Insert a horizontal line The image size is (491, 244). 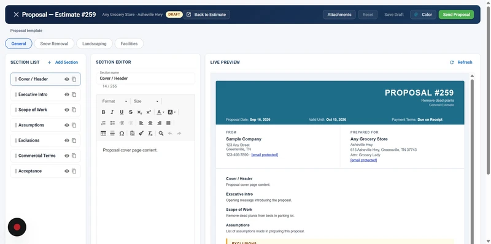[x=112, y=133]
